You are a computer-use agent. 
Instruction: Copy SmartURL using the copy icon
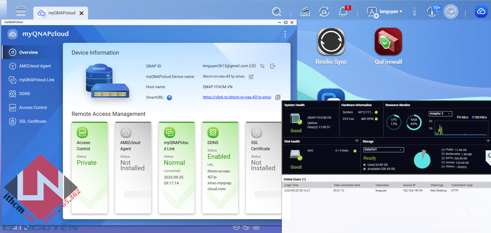(x=278, y=97)
